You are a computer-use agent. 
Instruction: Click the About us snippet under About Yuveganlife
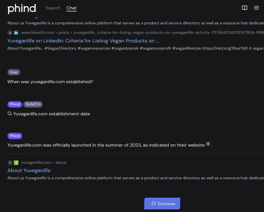click(136, 178)
